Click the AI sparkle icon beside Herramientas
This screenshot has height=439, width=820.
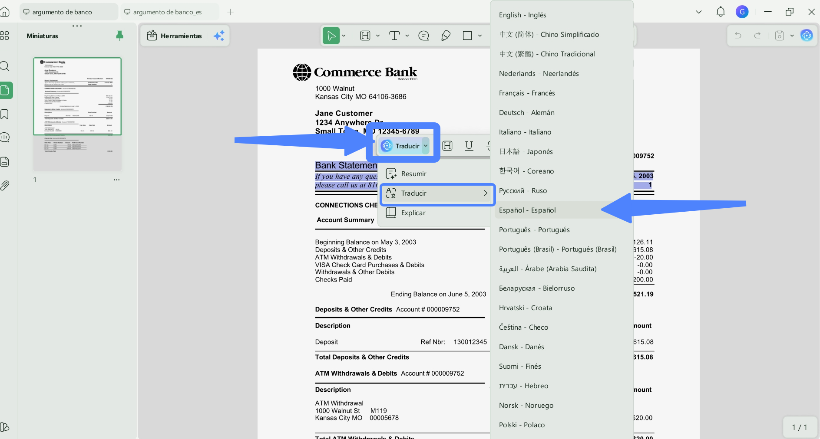219,36
